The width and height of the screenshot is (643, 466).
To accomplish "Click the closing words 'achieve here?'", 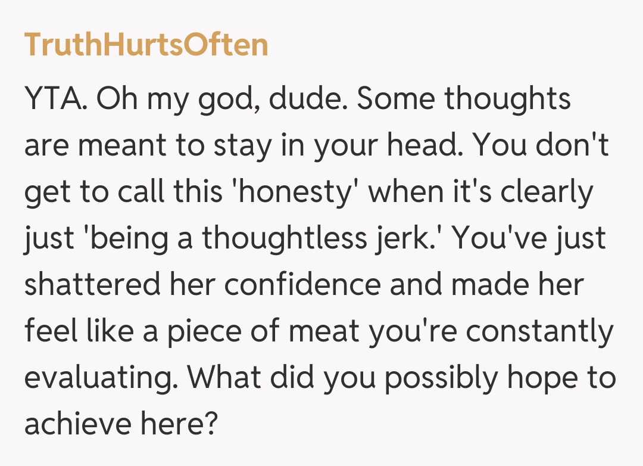I will [x=119, y=424].
